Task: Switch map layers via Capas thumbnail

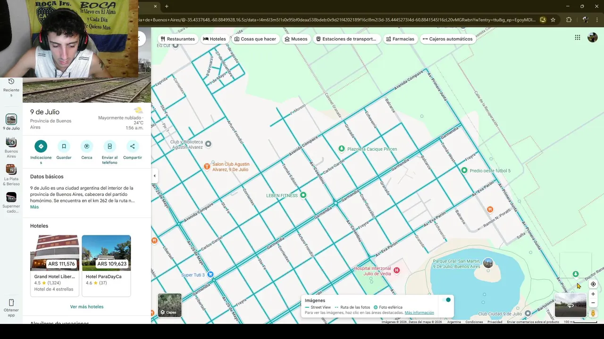Action: 169,305
